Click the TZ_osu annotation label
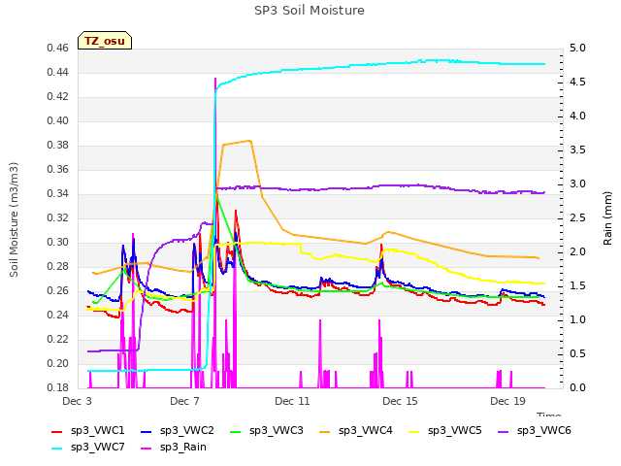Viewport: 621px width, 466px height. [105, 41]
